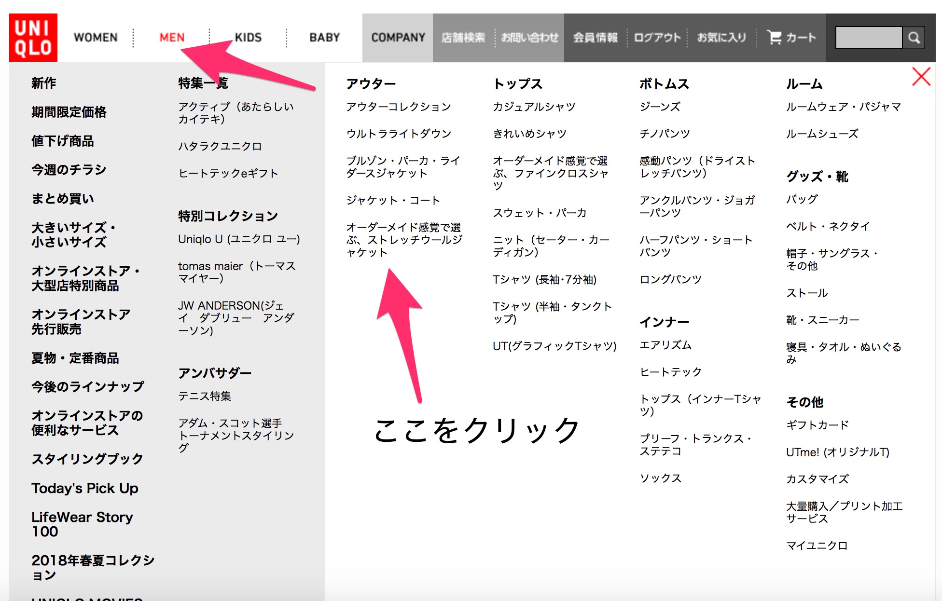Open カスタマイズ link

click(x=817, y=479)
